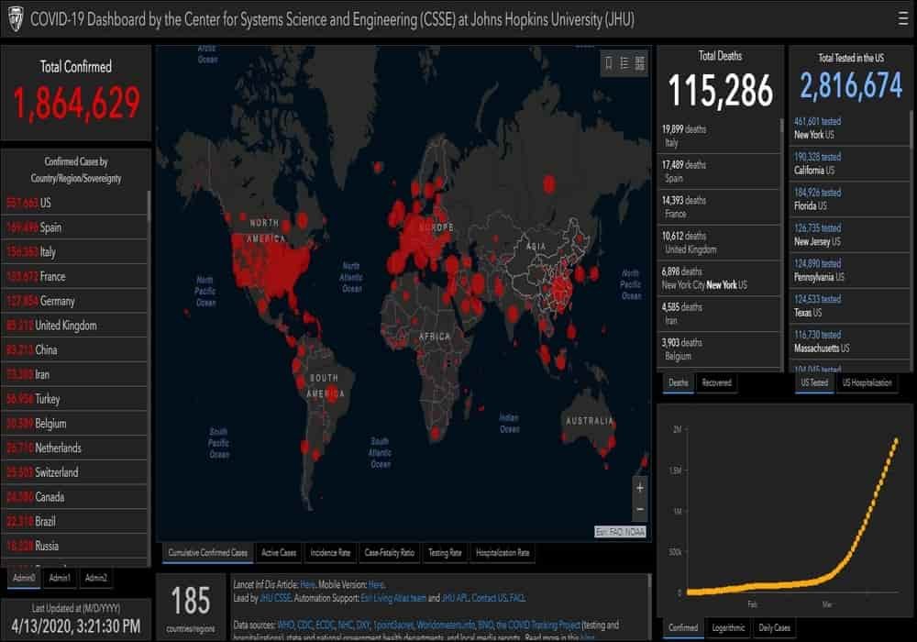Select the Confirmed chart tab
The height and width of the screenshot is (642, 917).
click(683, 628)
